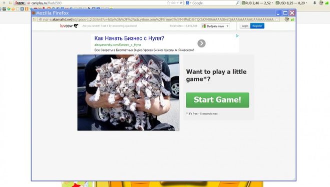Click the luvcow logo
Image resolution: width=330 pixels, height=187 pixels.
coord(69,26)
